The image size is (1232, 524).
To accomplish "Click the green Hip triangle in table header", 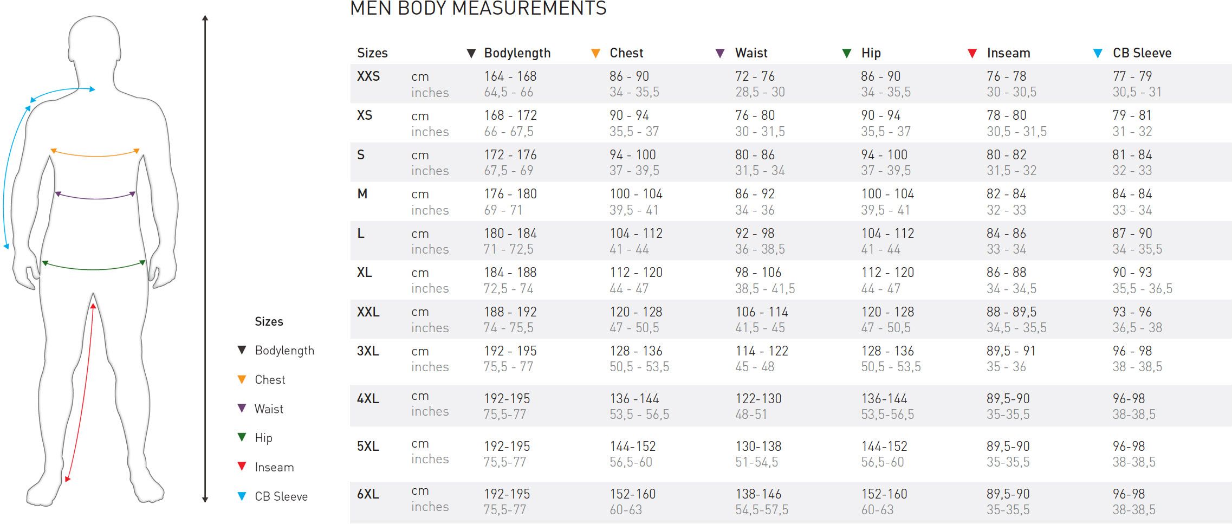I will coord(847,53).
